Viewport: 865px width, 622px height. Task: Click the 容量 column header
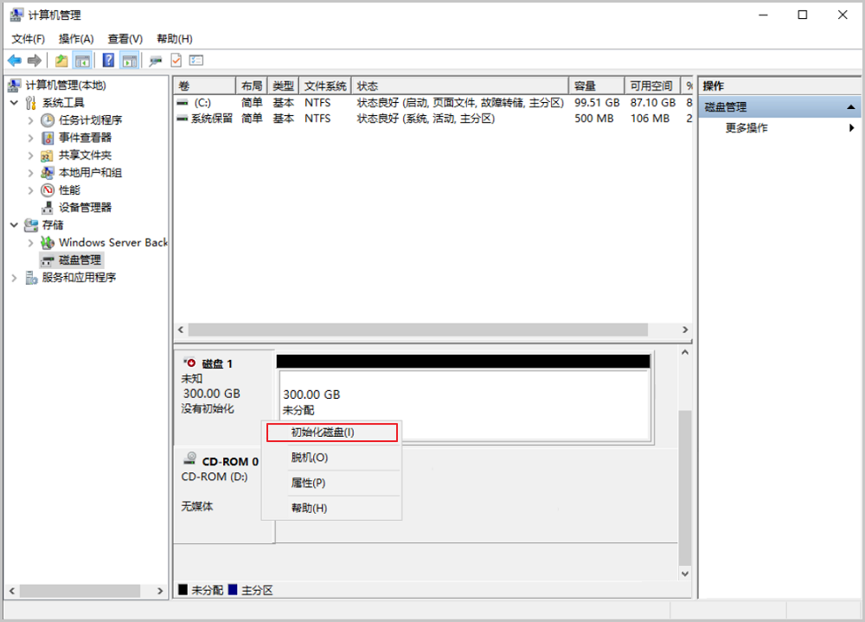pos(595,86)
